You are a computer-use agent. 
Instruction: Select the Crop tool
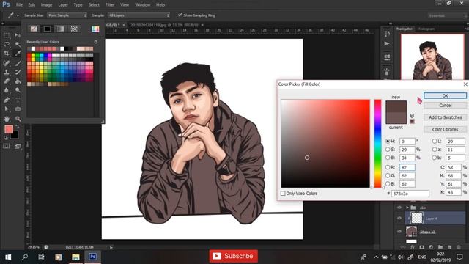click(x=7, y=54)
